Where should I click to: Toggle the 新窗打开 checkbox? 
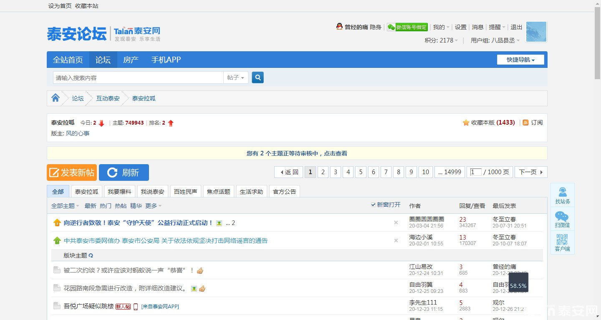point(373,205)
